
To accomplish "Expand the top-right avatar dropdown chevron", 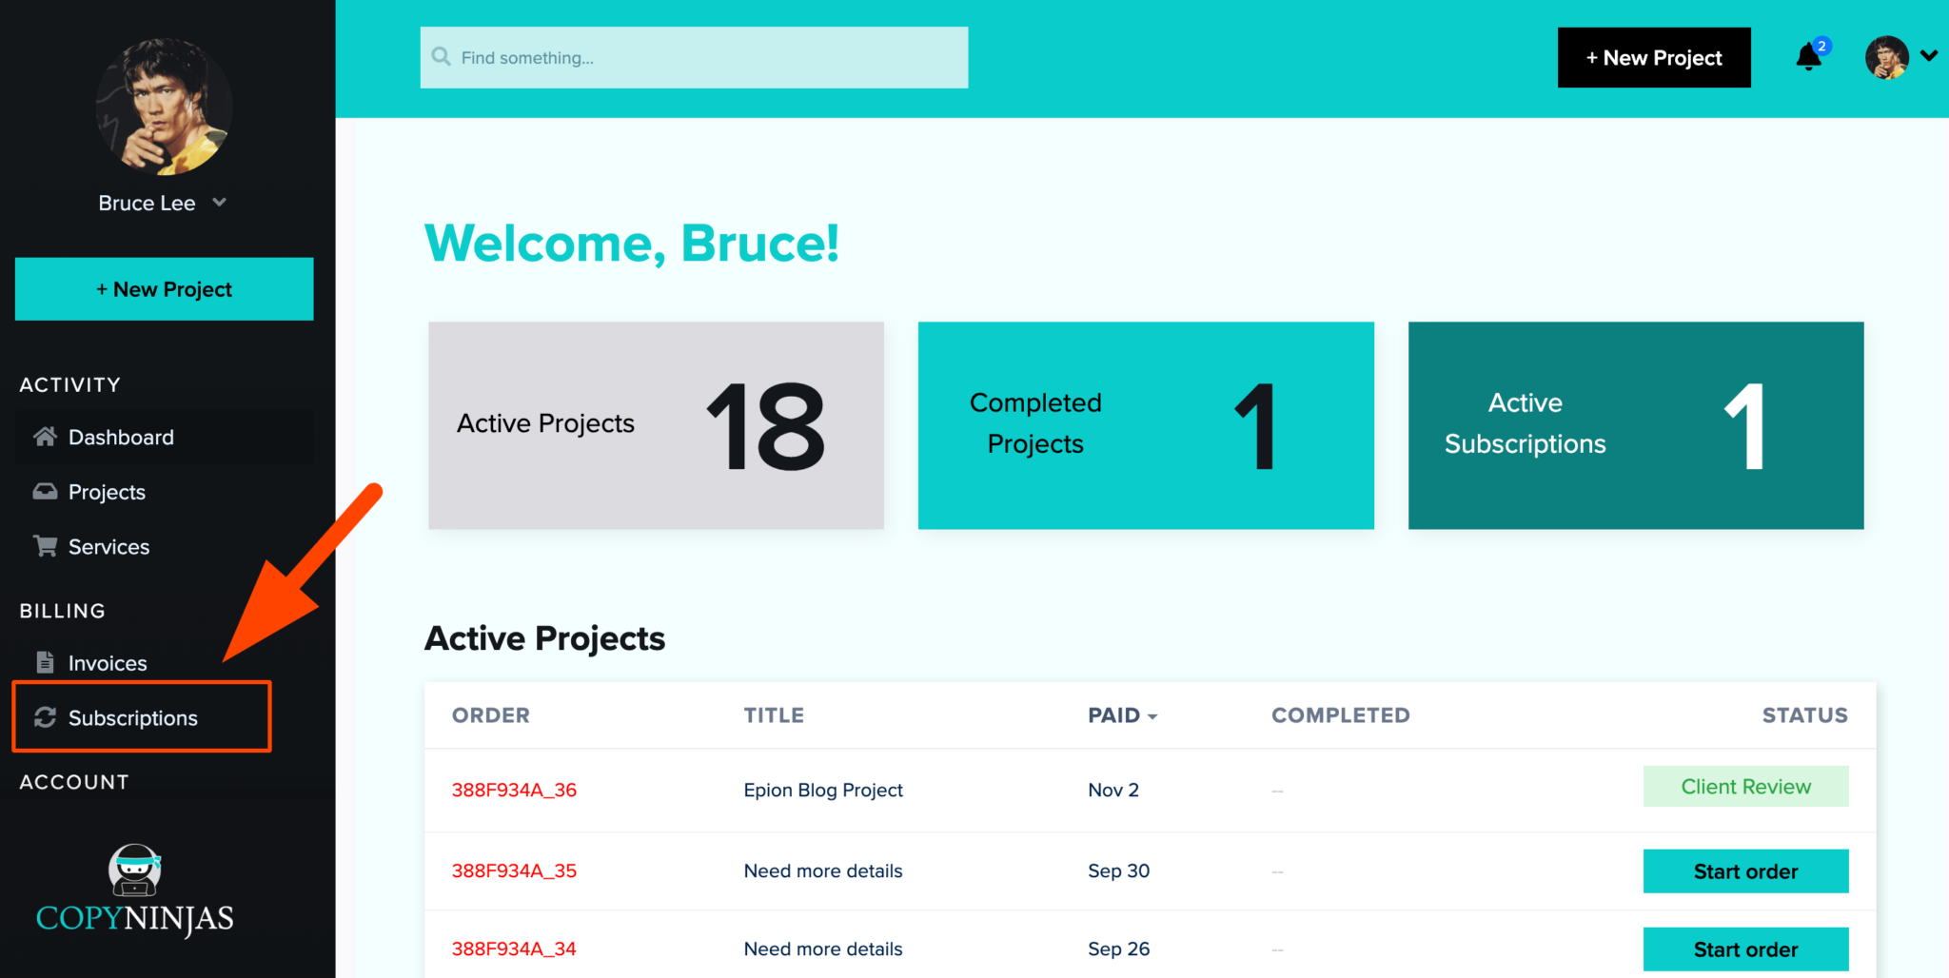I will pyautogui.click(x=1928, y=56).
